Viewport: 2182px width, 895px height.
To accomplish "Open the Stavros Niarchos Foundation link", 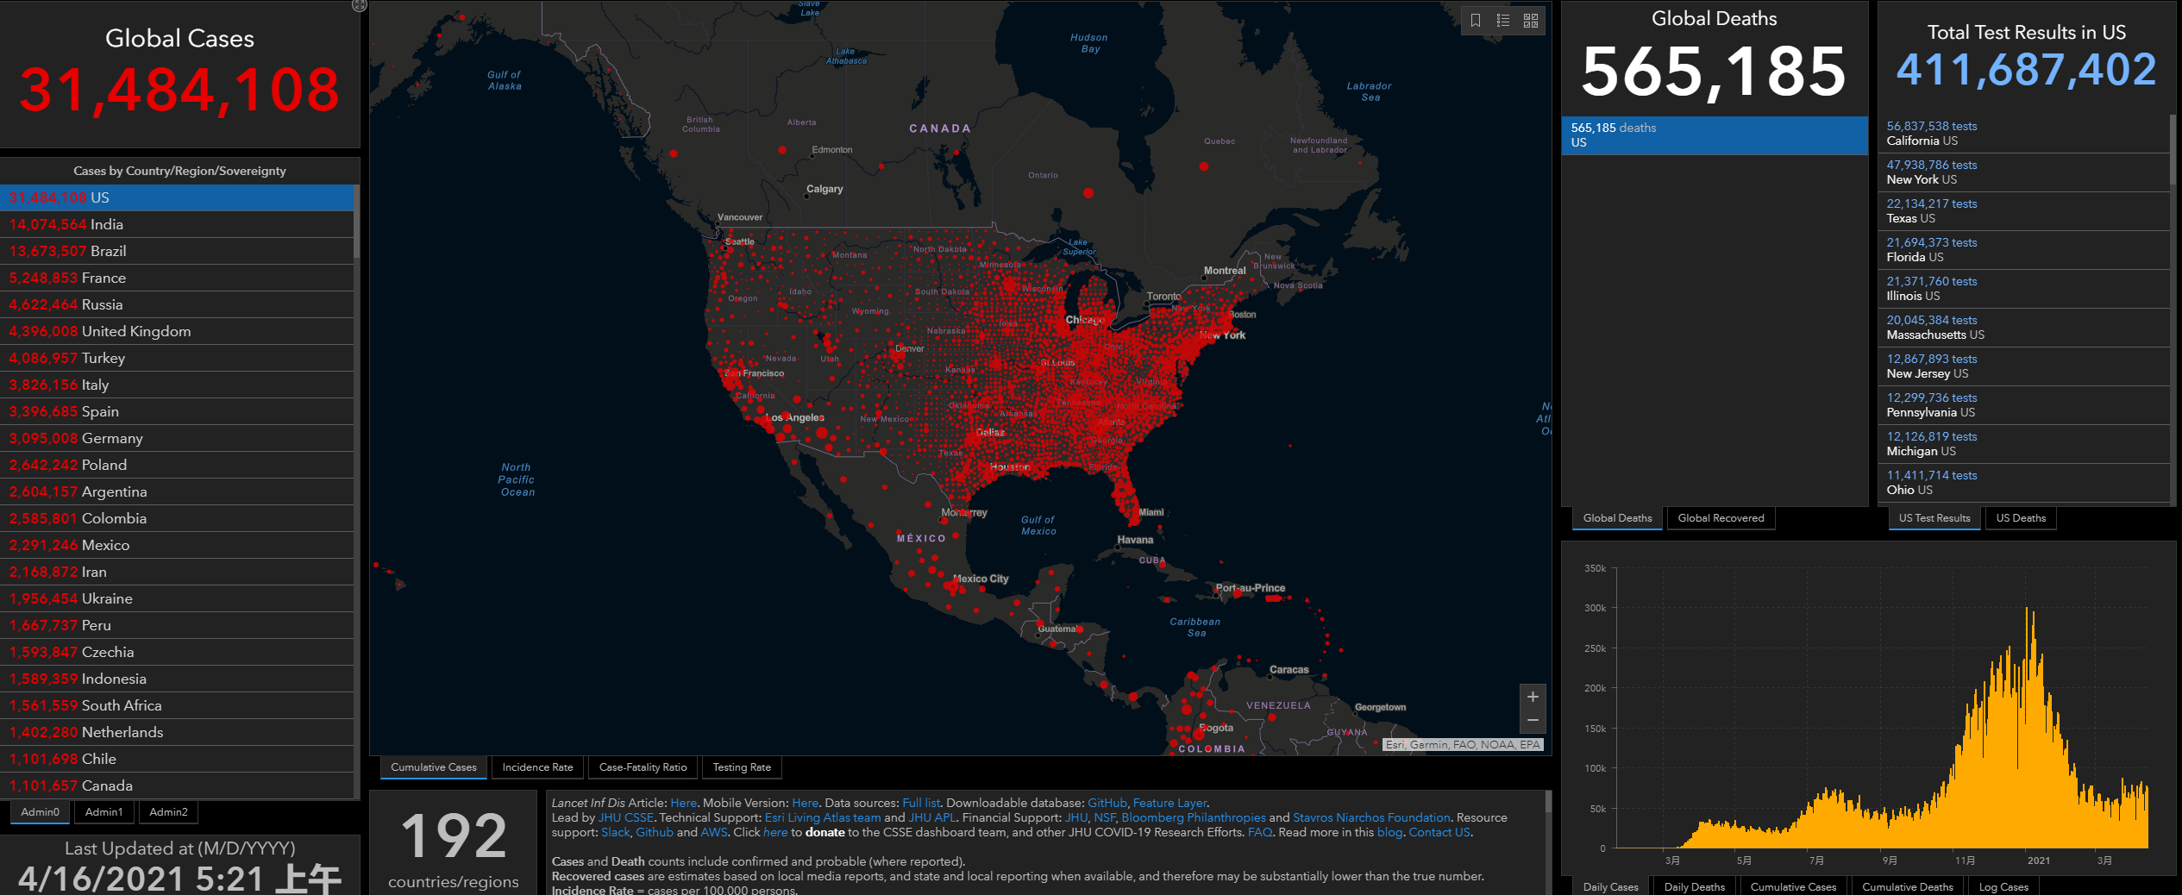I will 1371,817.
